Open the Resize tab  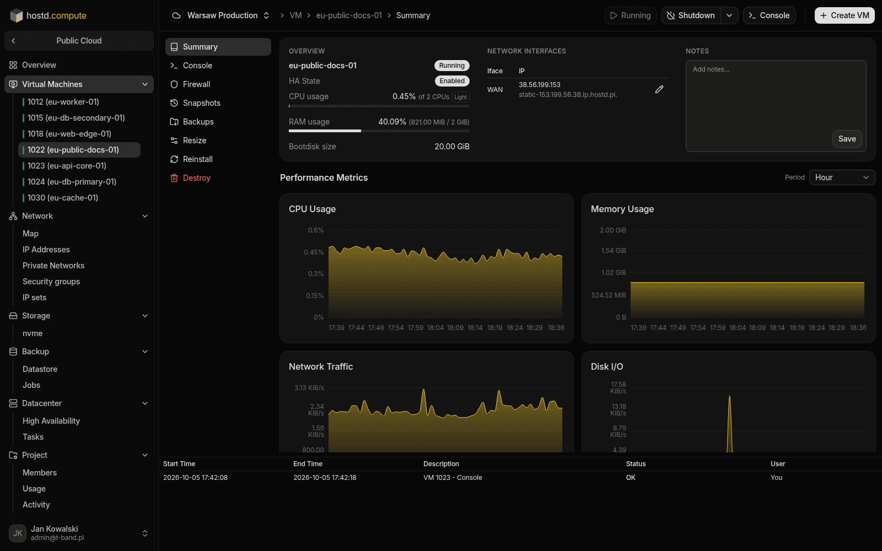coord(218,141)
